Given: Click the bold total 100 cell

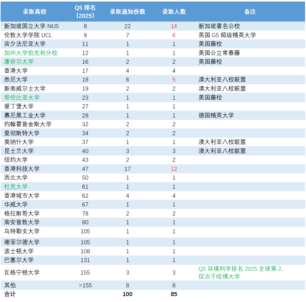Looking at the screenshot, I should [x=127, y=294].
